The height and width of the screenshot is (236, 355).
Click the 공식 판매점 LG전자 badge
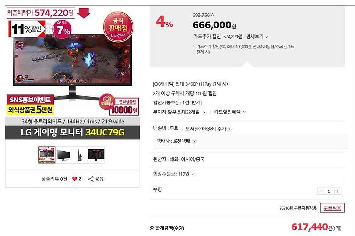[x=118, y=28]
